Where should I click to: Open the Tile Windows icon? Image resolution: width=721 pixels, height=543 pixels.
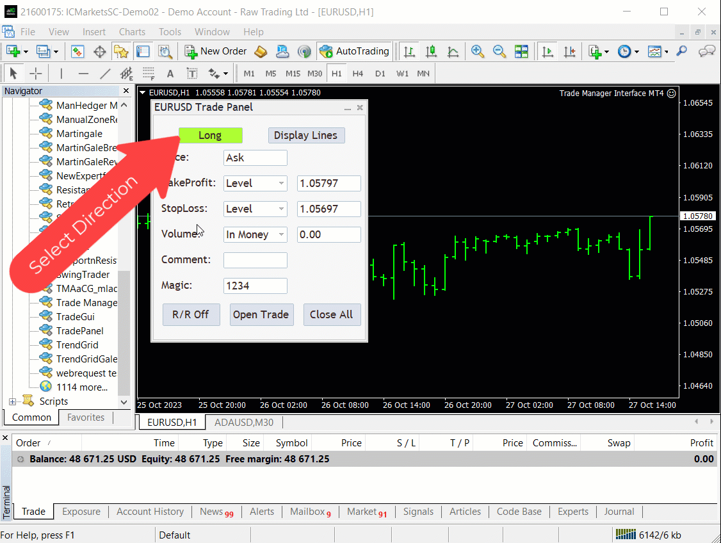[x=521, y=51]
